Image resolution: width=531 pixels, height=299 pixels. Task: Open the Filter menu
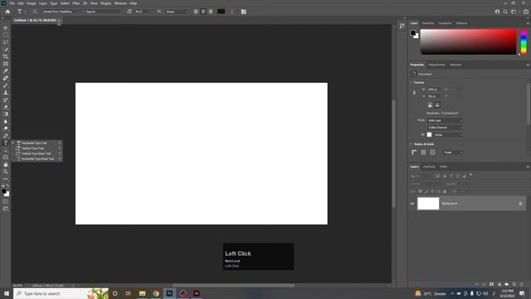coord(76,3)
